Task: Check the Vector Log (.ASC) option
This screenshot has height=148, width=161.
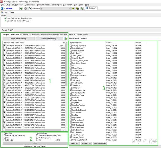Action: [x=37, y=138]
